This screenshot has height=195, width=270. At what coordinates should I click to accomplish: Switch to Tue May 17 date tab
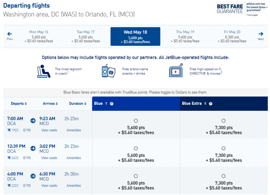(86, 36)
